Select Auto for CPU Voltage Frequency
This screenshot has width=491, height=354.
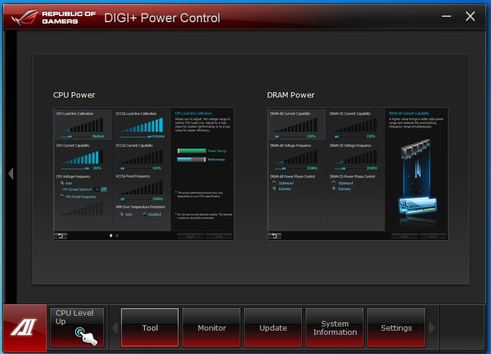click(62, 183)
